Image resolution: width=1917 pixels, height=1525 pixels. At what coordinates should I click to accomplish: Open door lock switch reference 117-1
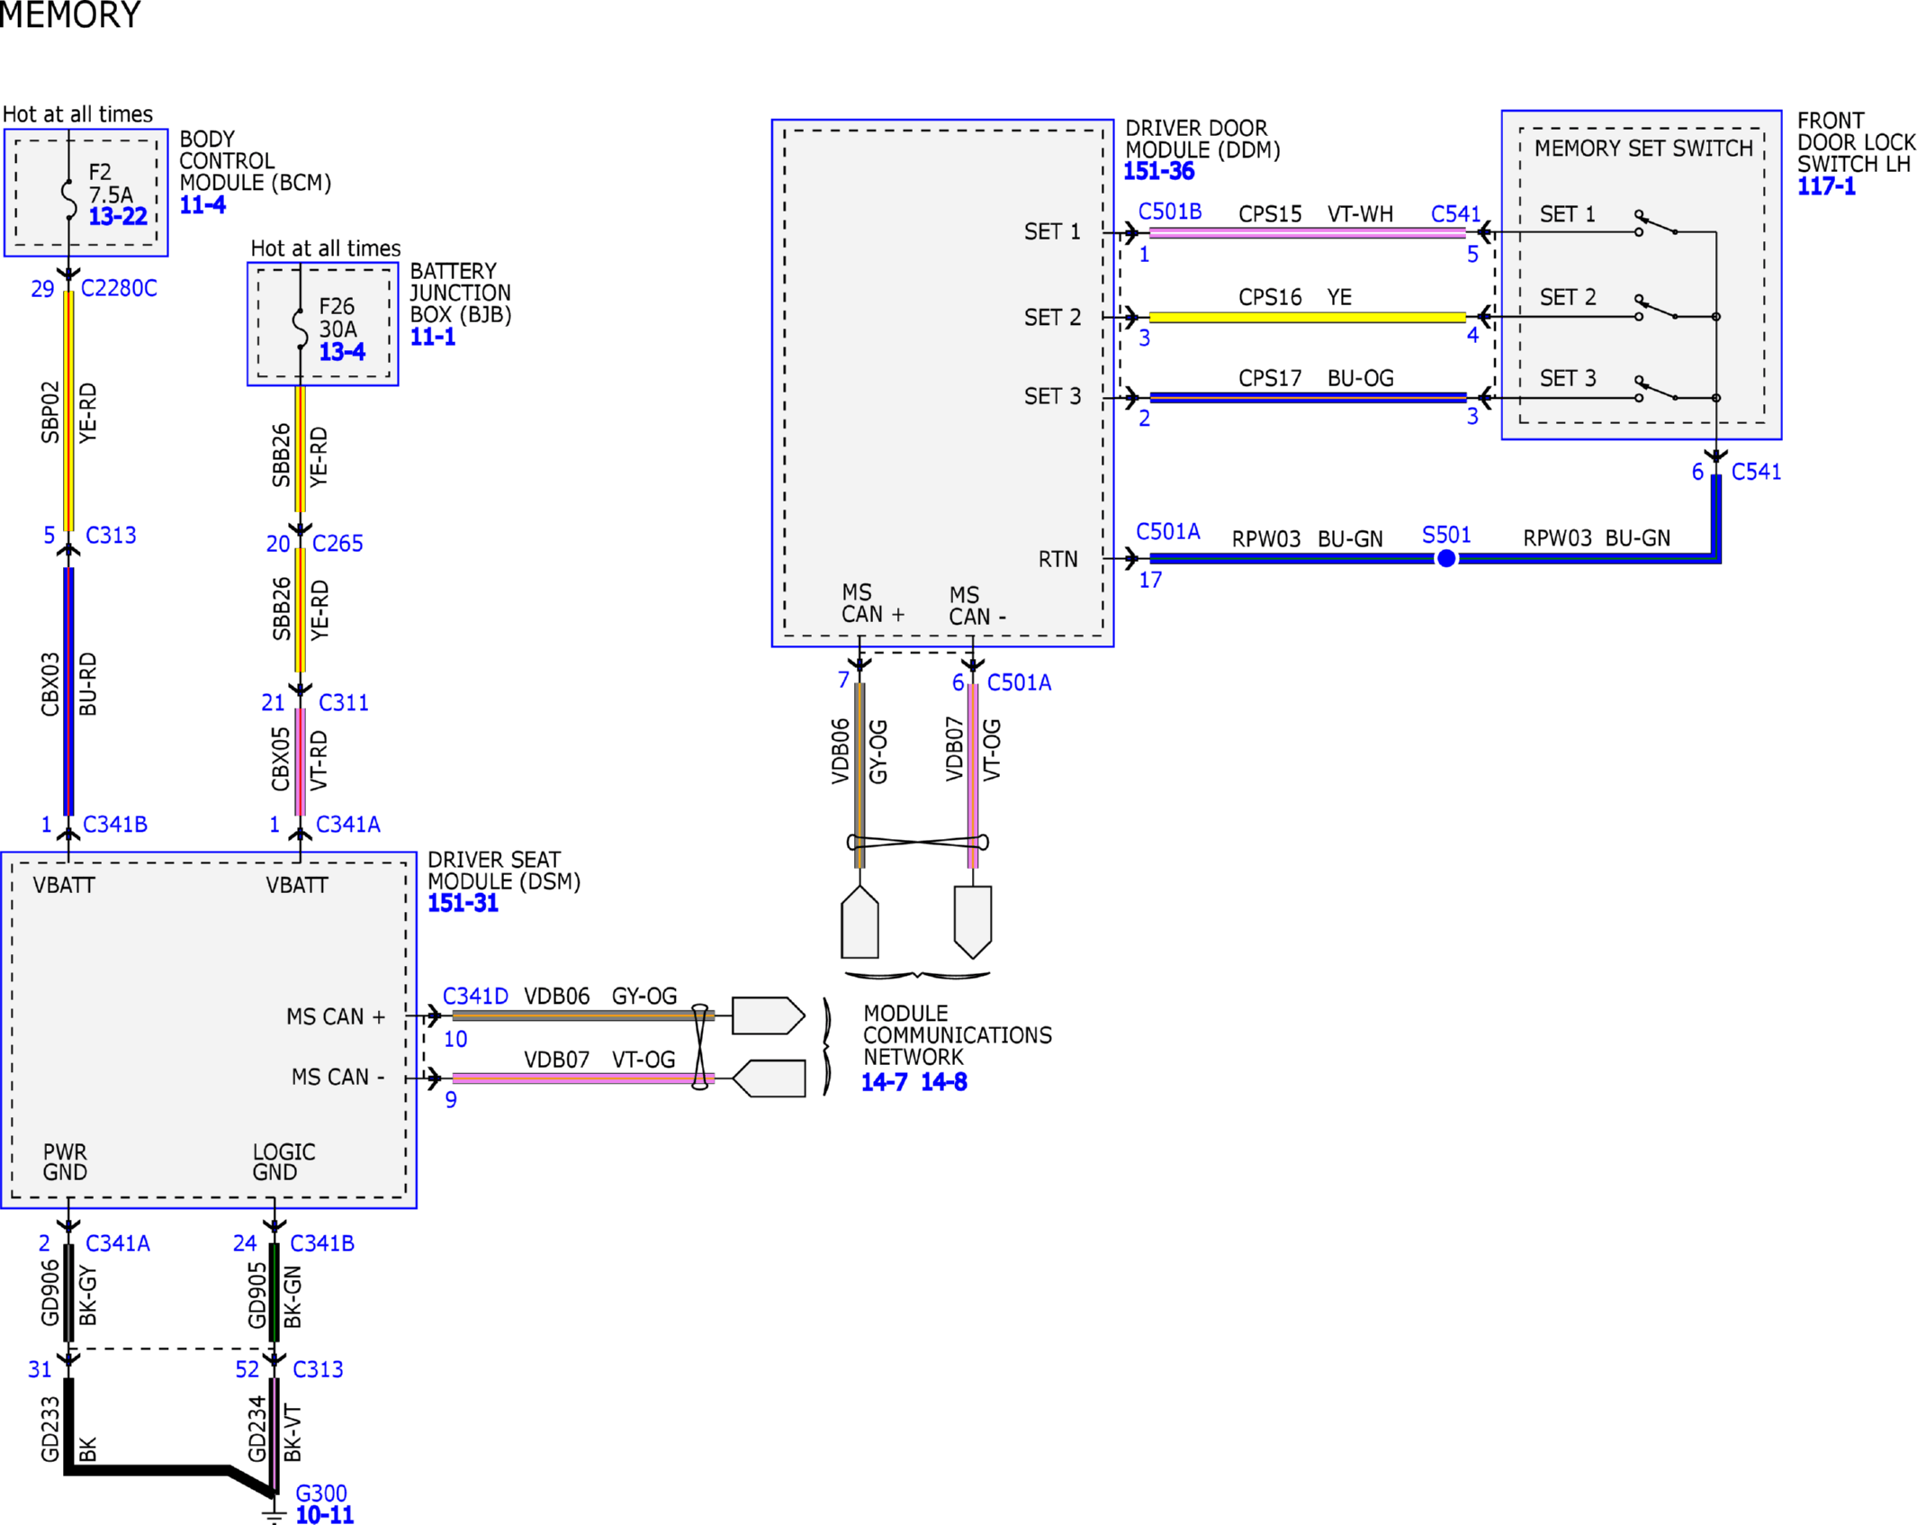pos(1825,186)
